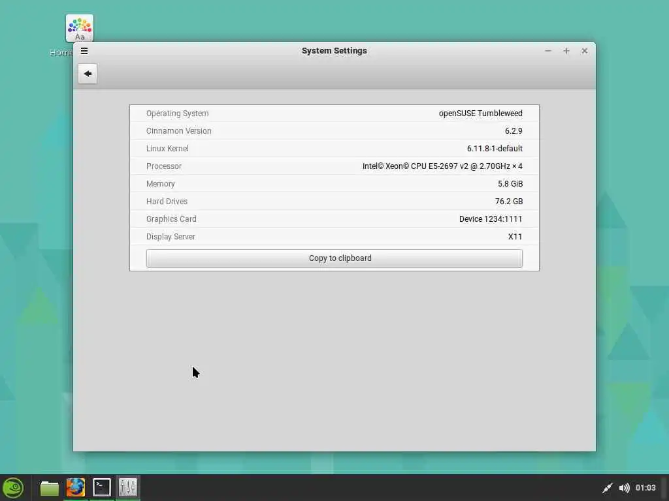This screenshot has height=501, width=669.
Task: Click the Hard Drives label
Action: (x=167, y=201)
